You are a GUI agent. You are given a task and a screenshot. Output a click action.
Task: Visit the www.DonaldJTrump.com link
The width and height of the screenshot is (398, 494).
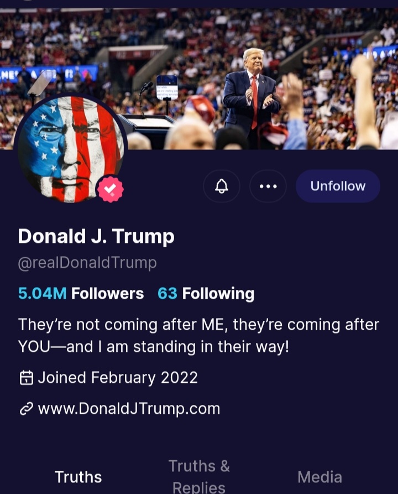pyautogui.click(x=129, y=409)
